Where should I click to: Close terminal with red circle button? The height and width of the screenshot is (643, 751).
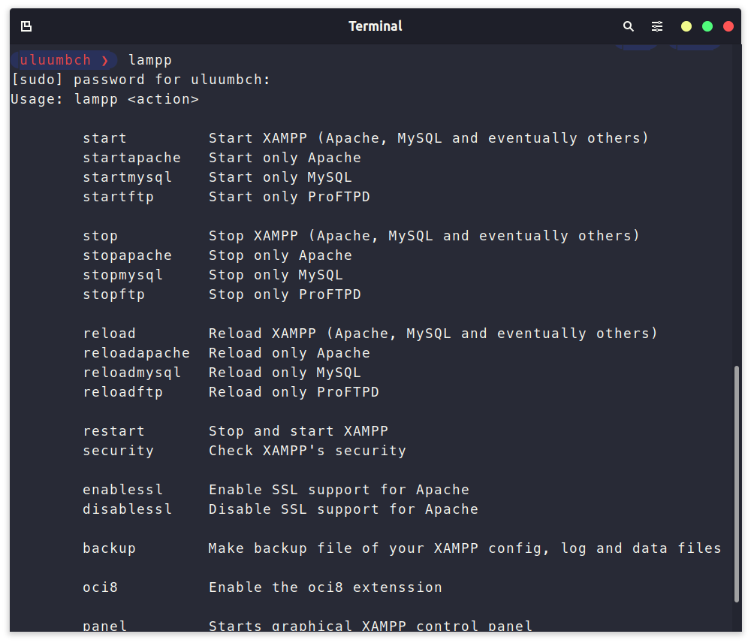(x=728, y=26)
